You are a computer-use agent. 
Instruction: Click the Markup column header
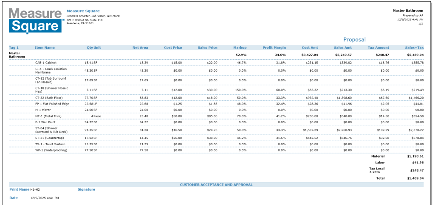coord(240,47)
